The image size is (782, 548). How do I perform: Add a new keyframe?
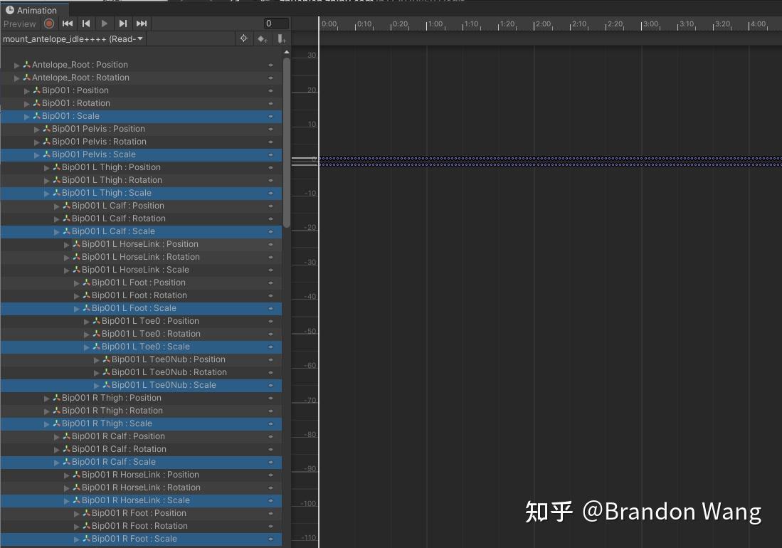(262, 38)
